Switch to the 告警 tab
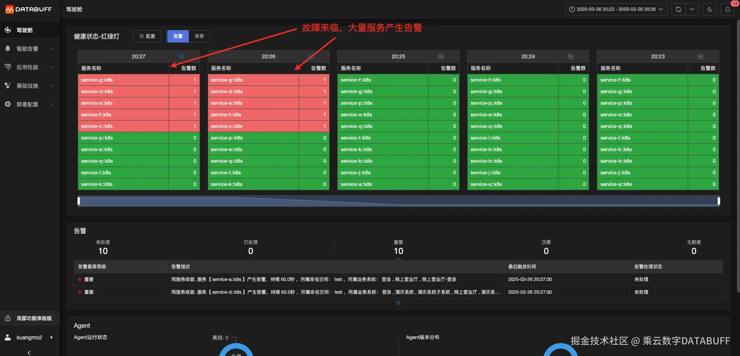 (178, 36)
